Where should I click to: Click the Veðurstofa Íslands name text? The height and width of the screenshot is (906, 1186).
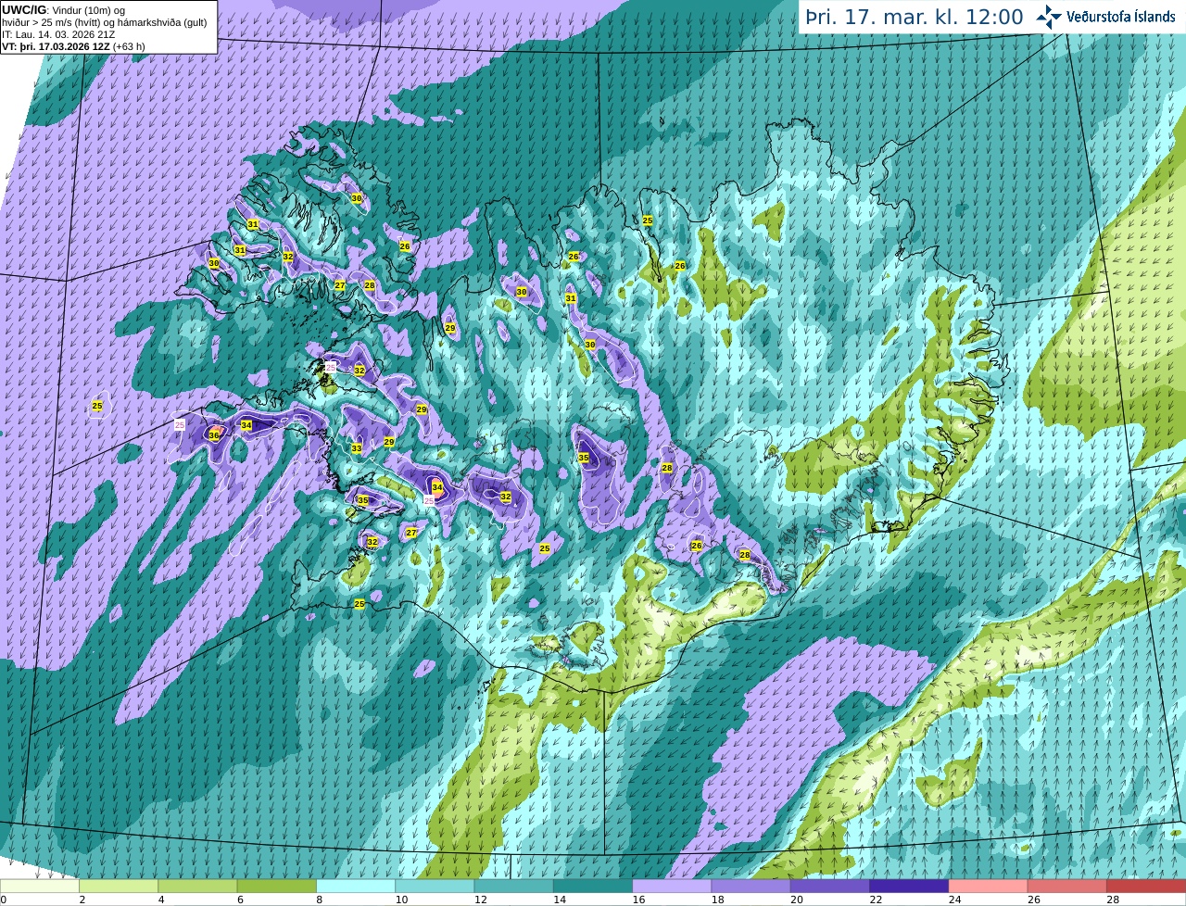coord(1121,17)
